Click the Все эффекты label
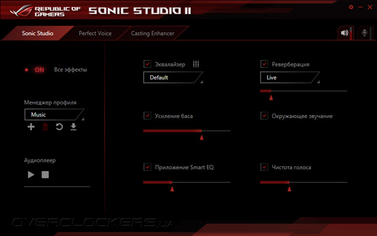The height and width of the screenshot is (236, 377). click(71, 70)
